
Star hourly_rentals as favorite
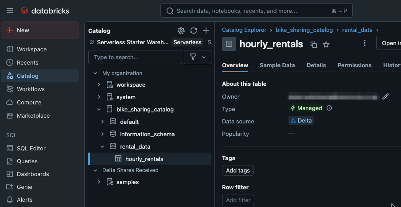coord(326,44)
